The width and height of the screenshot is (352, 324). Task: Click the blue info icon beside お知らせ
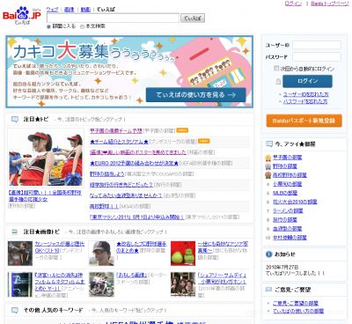point(268,254)
